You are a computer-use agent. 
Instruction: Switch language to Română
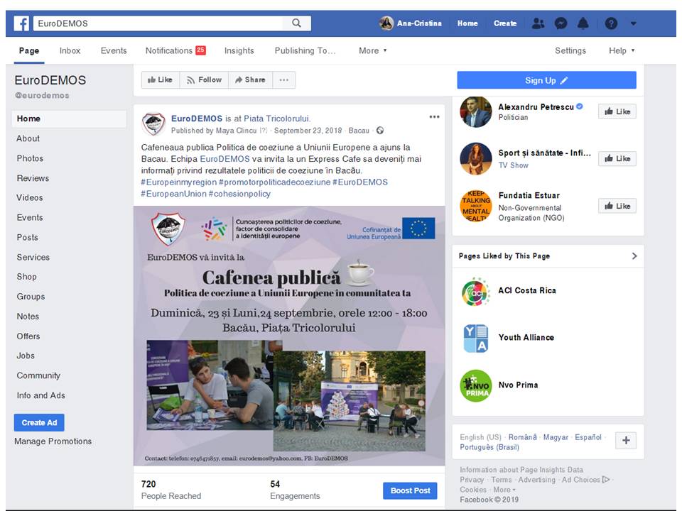523,437
